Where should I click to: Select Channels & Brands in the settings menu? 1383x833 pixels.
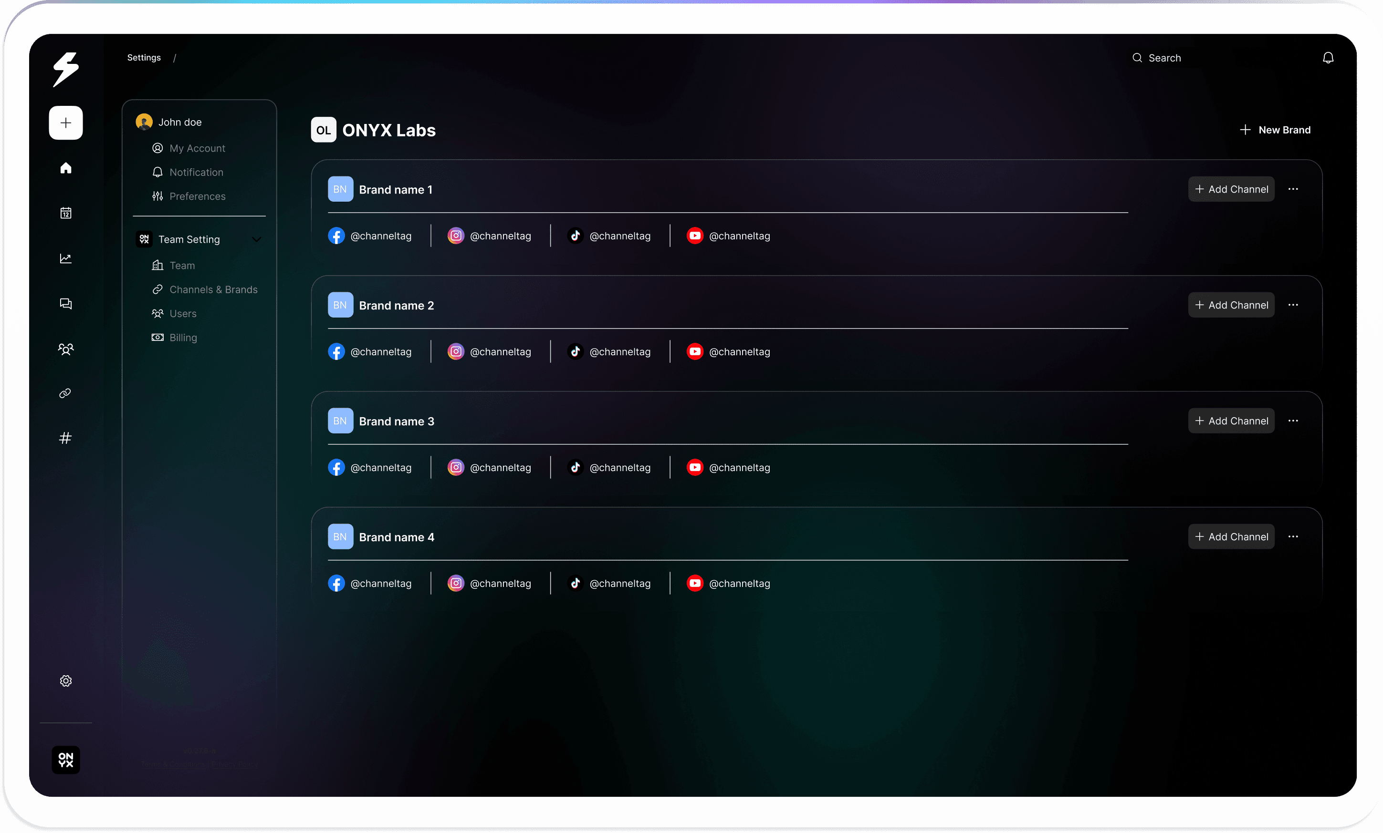click(213, 289)
